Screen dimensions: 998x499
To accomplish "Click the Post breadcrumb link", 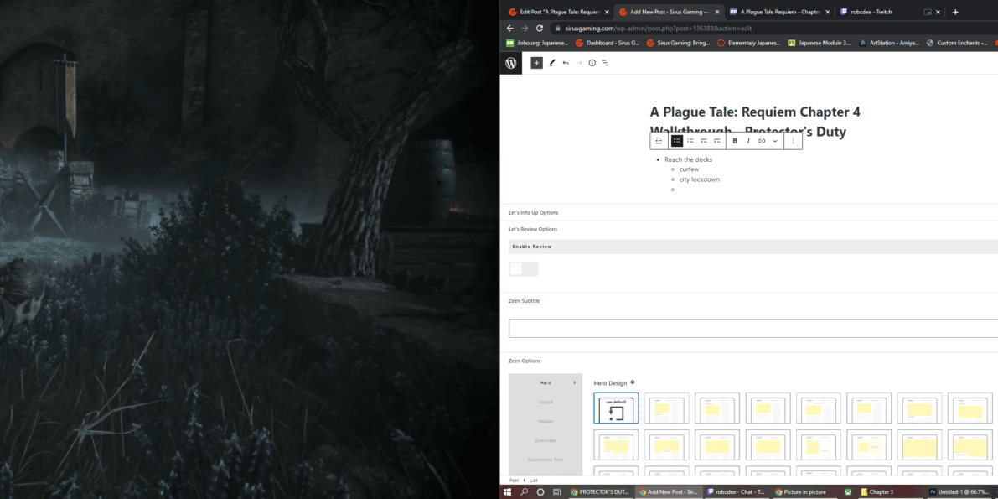I will 514,480.
